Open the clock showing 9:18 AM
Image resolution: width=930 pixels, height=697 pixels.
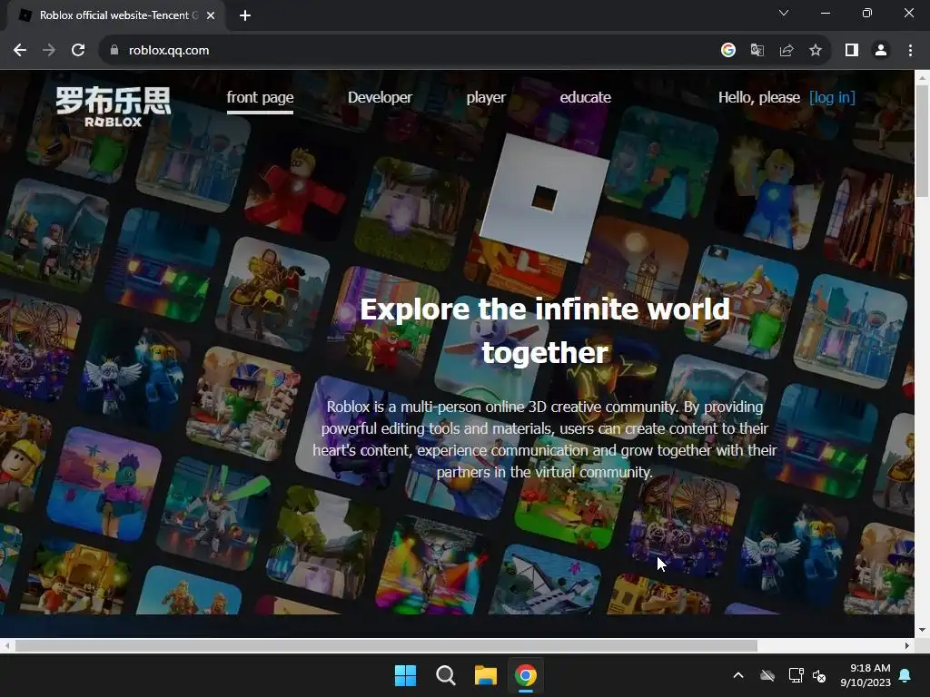[x=866, y=675]
